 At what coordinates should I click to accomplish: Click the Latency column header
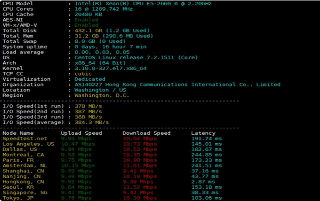coord(203,133)
